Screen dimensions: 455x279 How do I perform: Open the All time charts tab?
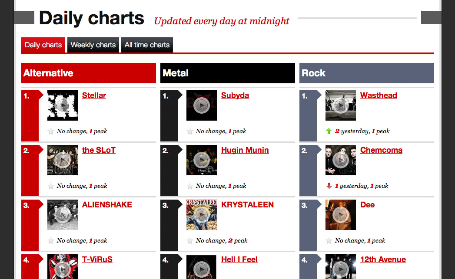point(147,45)
